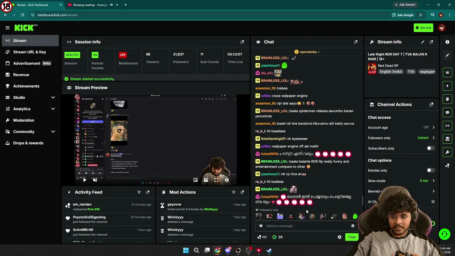Pop out the Mod Actions panel
455x256 pixels.
click(x=242, y=192)
